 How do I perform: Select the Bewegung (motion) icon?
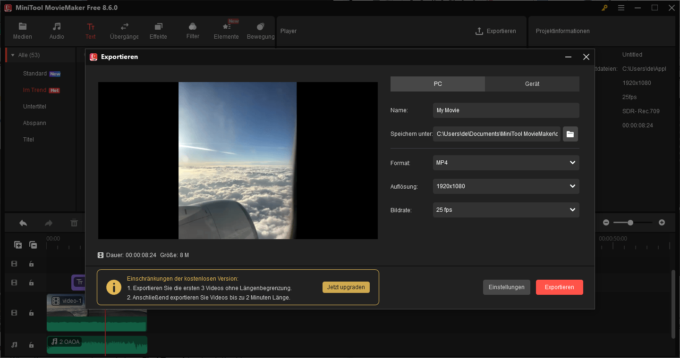tap(260, 31)
